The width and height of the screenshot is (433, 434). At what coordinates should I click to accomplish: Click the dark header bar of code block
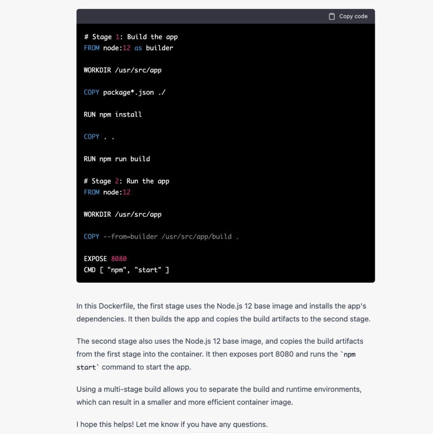pos(226,17)
